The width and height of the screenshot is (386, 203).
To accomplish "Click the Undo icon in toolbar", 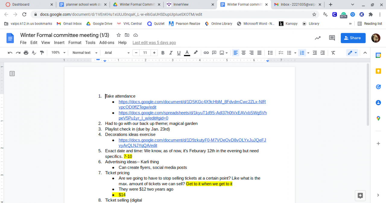I will pyautogui.click(x=10, y=53).
